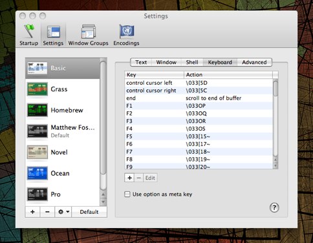This screenshot has height=243, width=313.
Task: Sort by the Key column header
Action: tap(154, 75)
